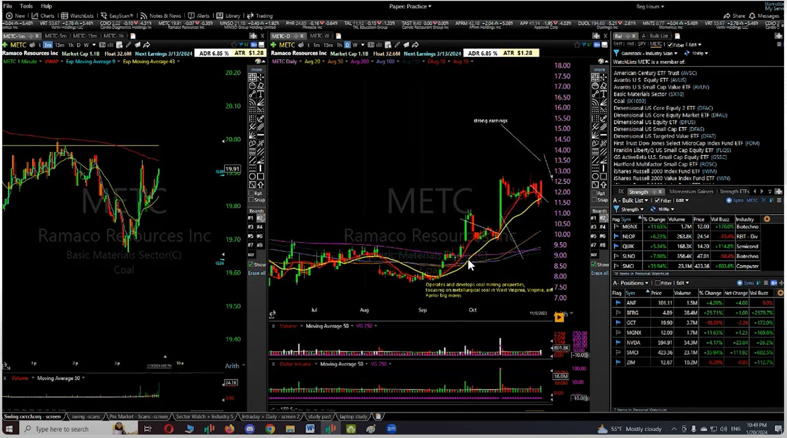Open the Tools menu
The image size is (787, 438).
tap(26, 6)
